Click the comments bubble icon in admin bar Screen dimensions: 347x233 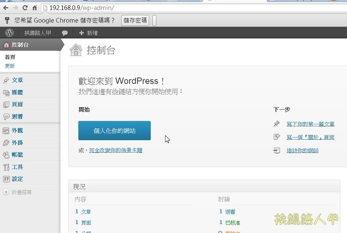tap(65, 33)
